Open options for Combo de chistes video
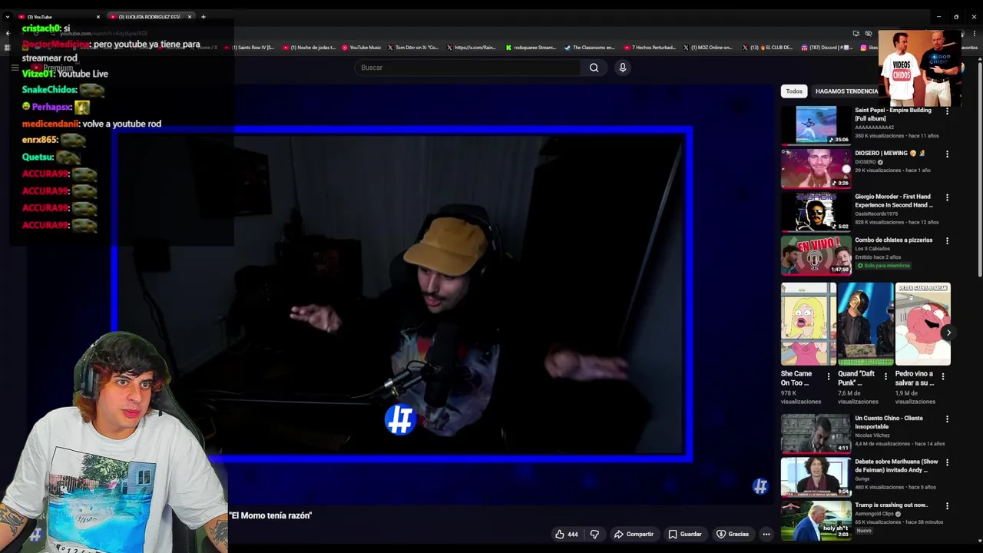This screenshot has width=983, height=553. [x=947, y=240]
